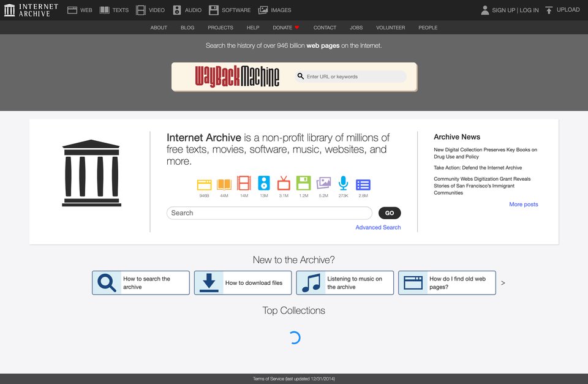The width and height of the screenshot is (588, 384).
Task: Open the Audio speaker icon in top bar
Action: 177,10
